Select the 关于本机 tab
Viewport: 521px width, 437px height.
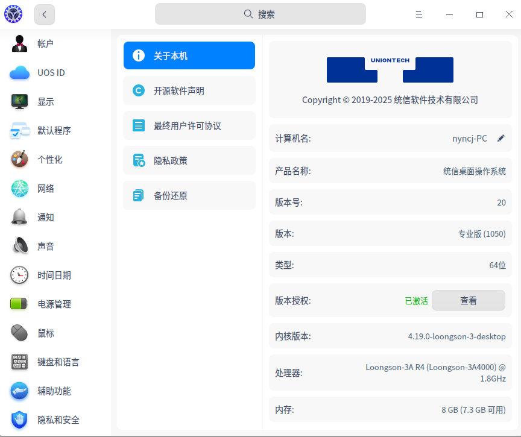(x=189, y=55)
